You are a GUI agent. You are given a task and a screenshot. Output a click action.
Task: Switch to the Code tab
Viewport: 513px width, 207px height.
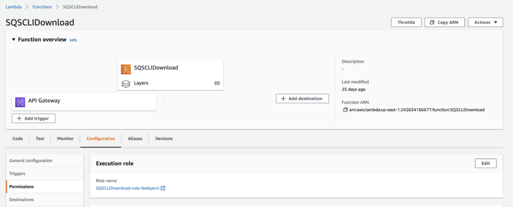(x=18, y=139)
